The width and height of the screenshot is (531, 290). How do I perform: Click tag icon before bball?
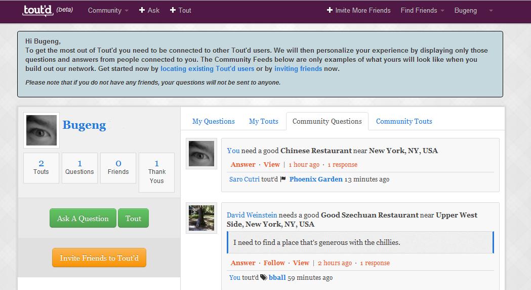tap(263, 277)
